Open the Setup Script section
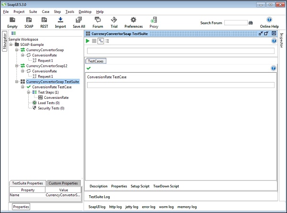This screenshot has height=213, width=287. click(141, 186)
